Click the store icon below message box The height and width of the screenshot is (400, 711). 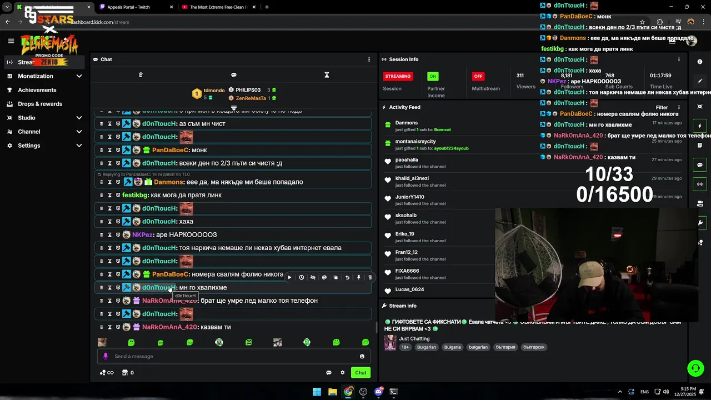[x=125, y=373]
